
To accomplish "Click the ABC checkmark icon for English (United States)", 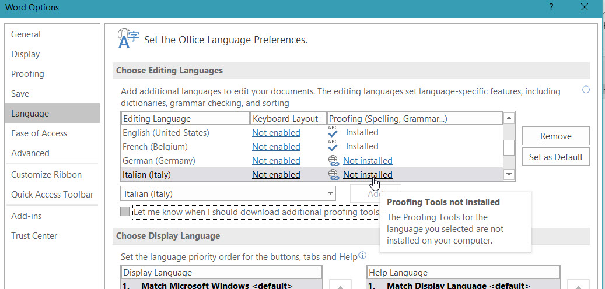I will pyautogui.click(x=333, y=132).
